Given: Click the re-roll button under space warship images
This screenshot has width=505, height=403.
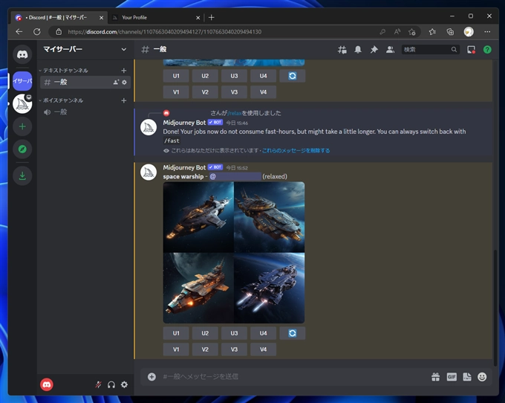Looking at the screenshot, I should 292,333.
